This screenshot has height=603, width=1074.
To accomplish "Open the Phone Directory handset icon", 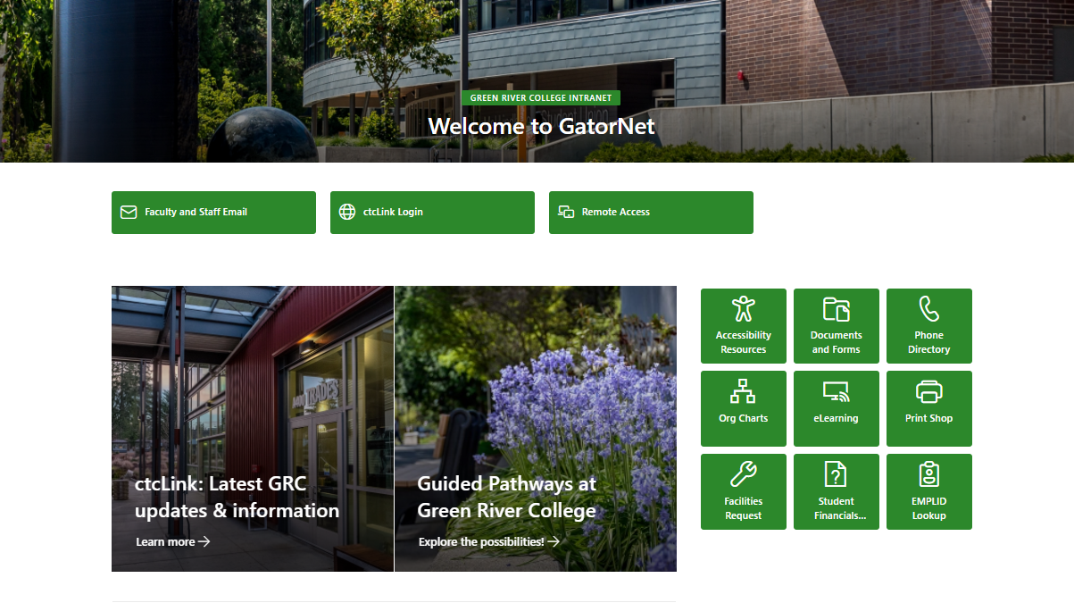I will click(x=928, y=309).
